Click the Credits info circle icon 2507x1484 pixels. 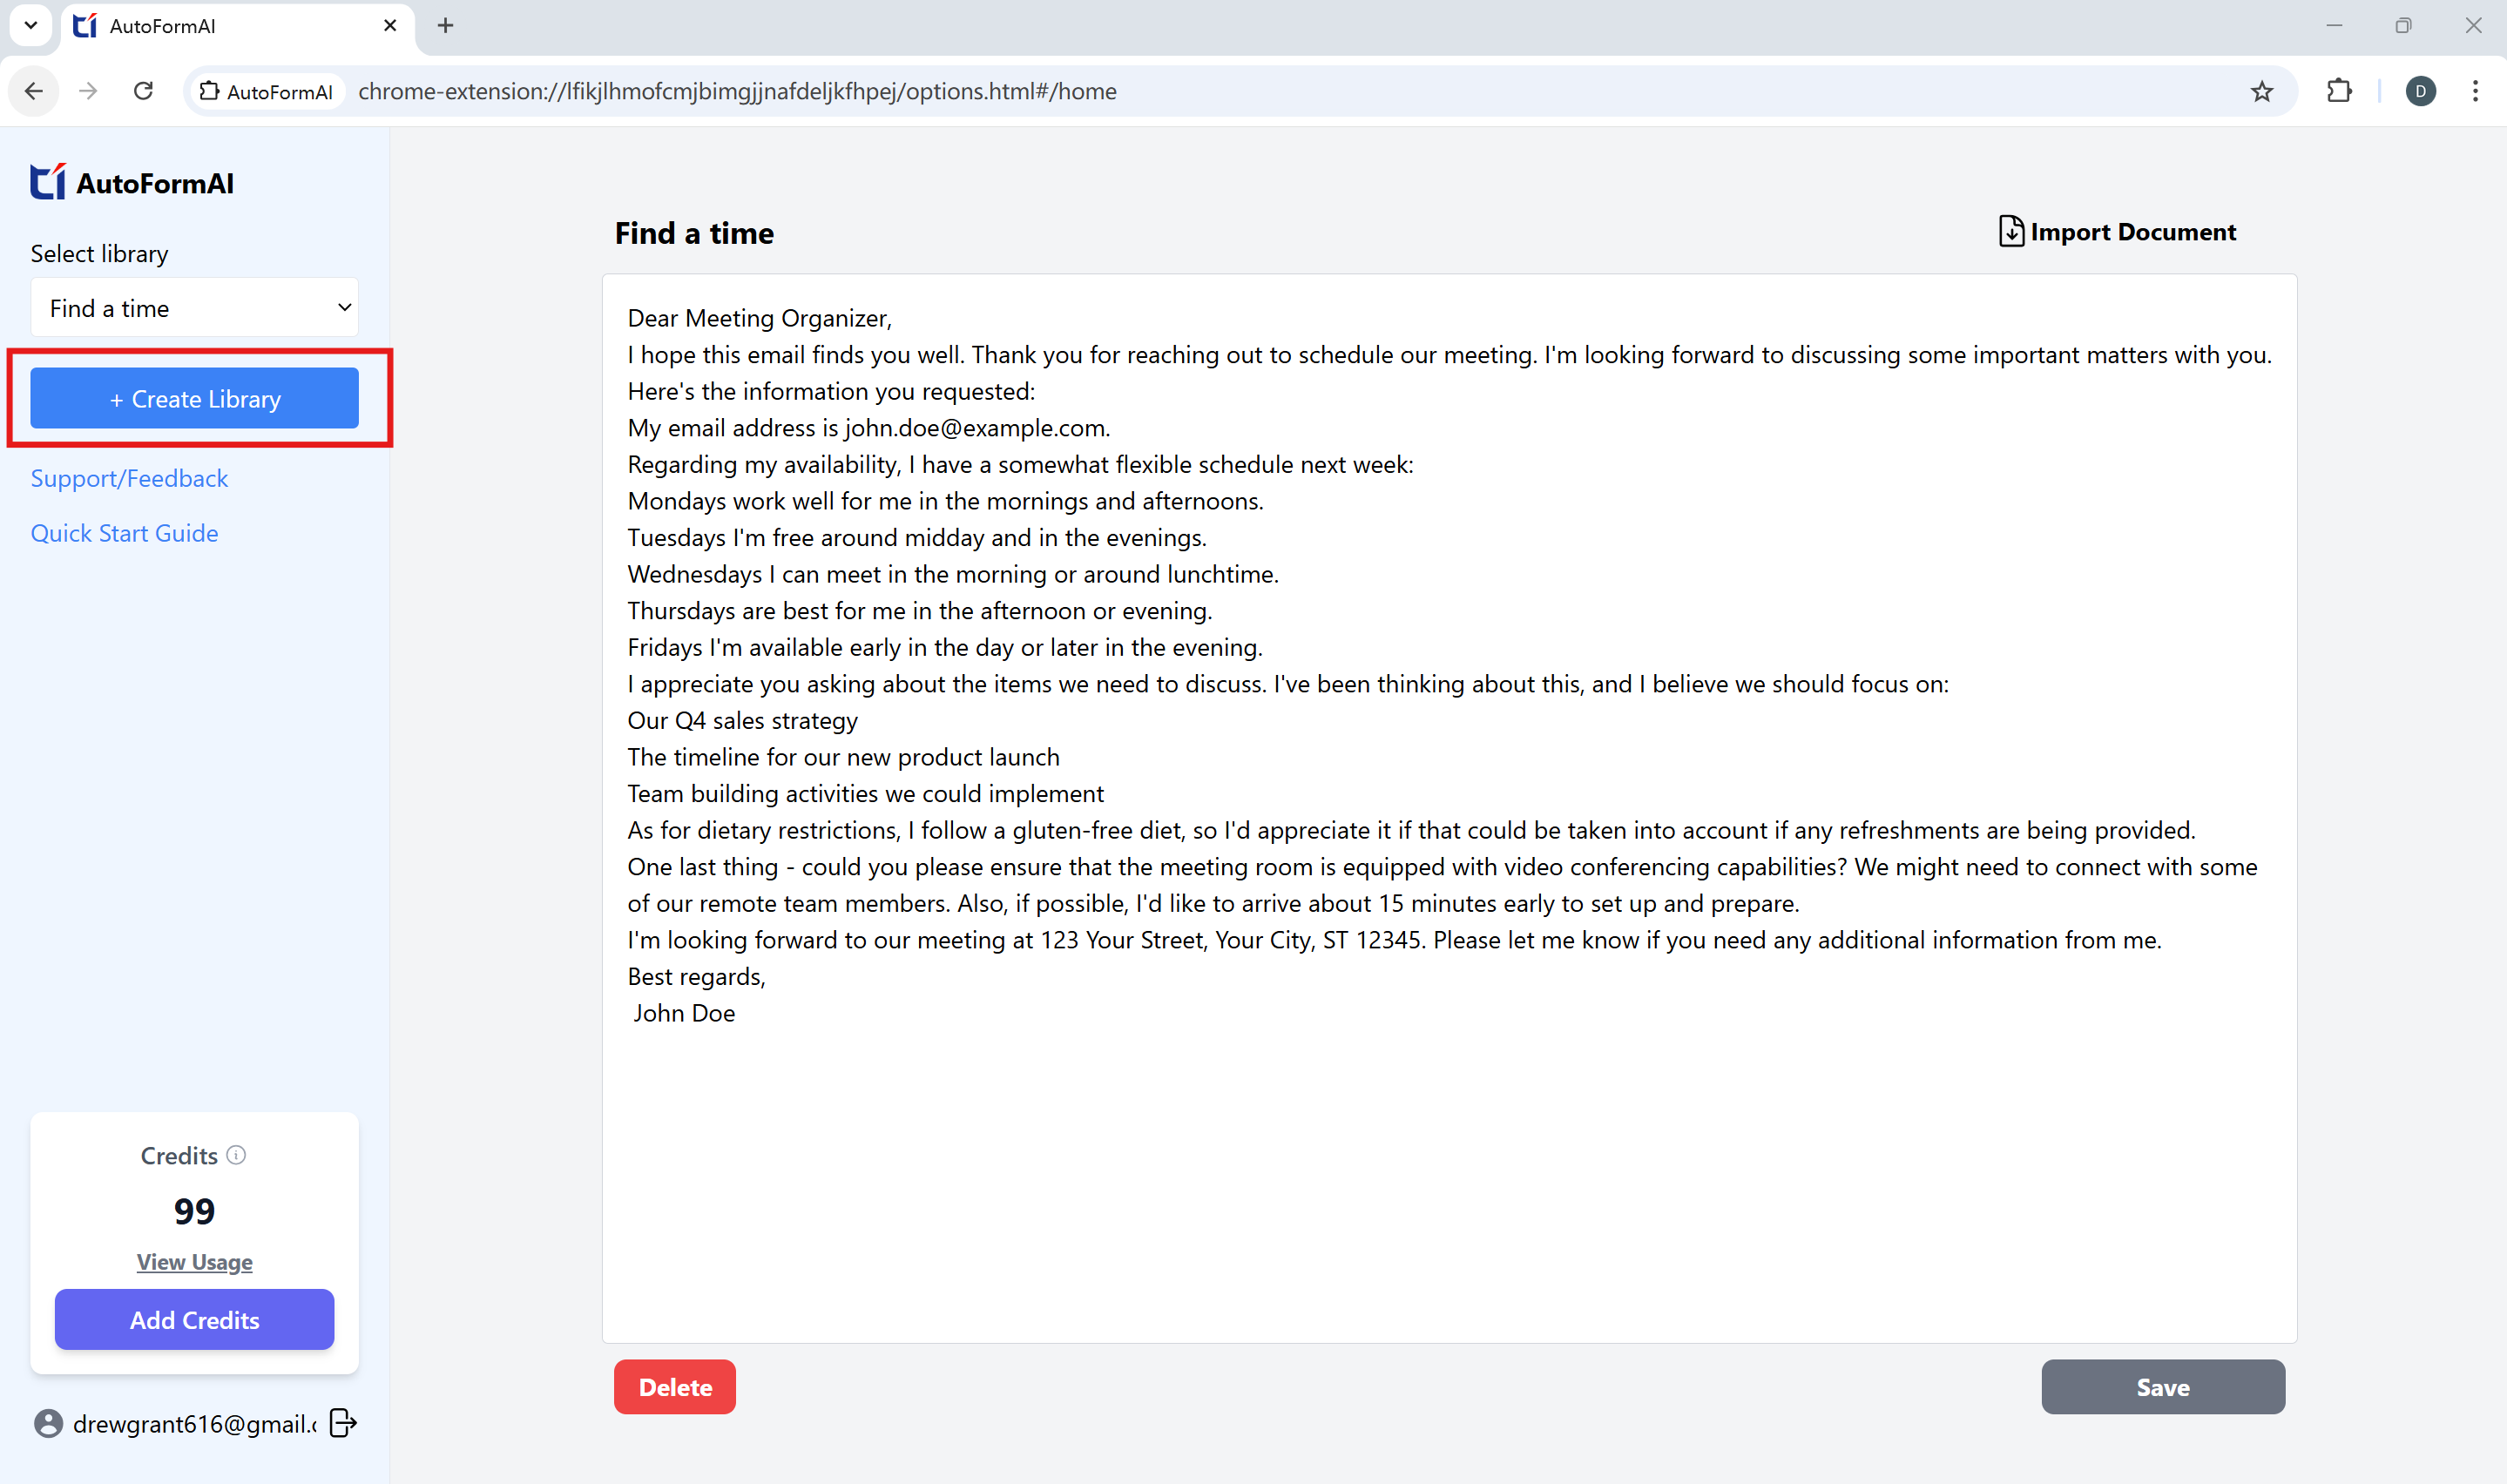[x=236, y=1155]
